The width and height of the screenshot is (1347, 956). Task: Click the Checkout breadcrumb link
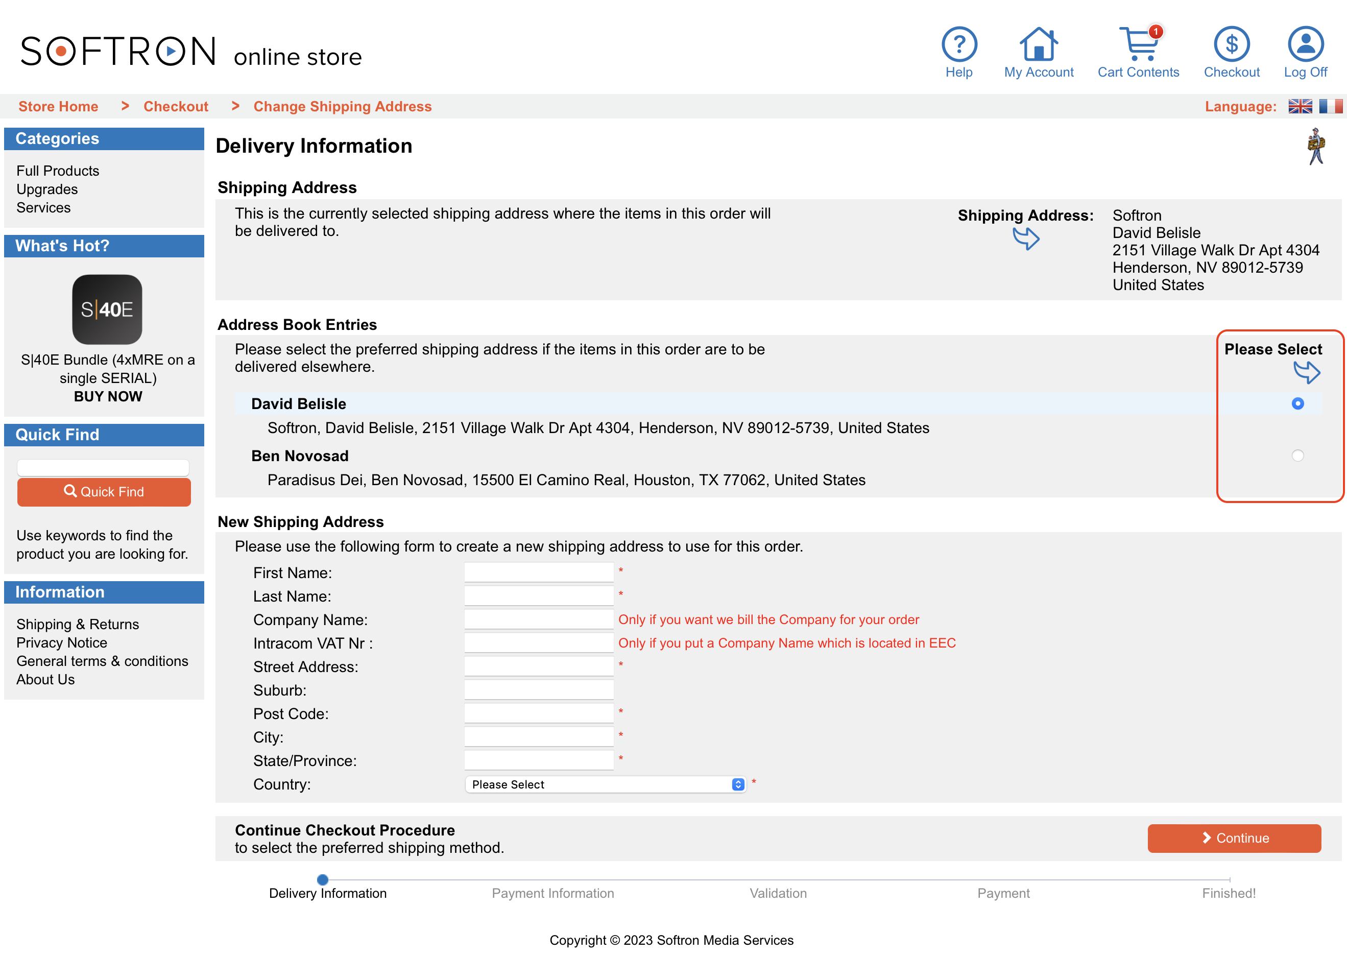(x=176, y=108)
